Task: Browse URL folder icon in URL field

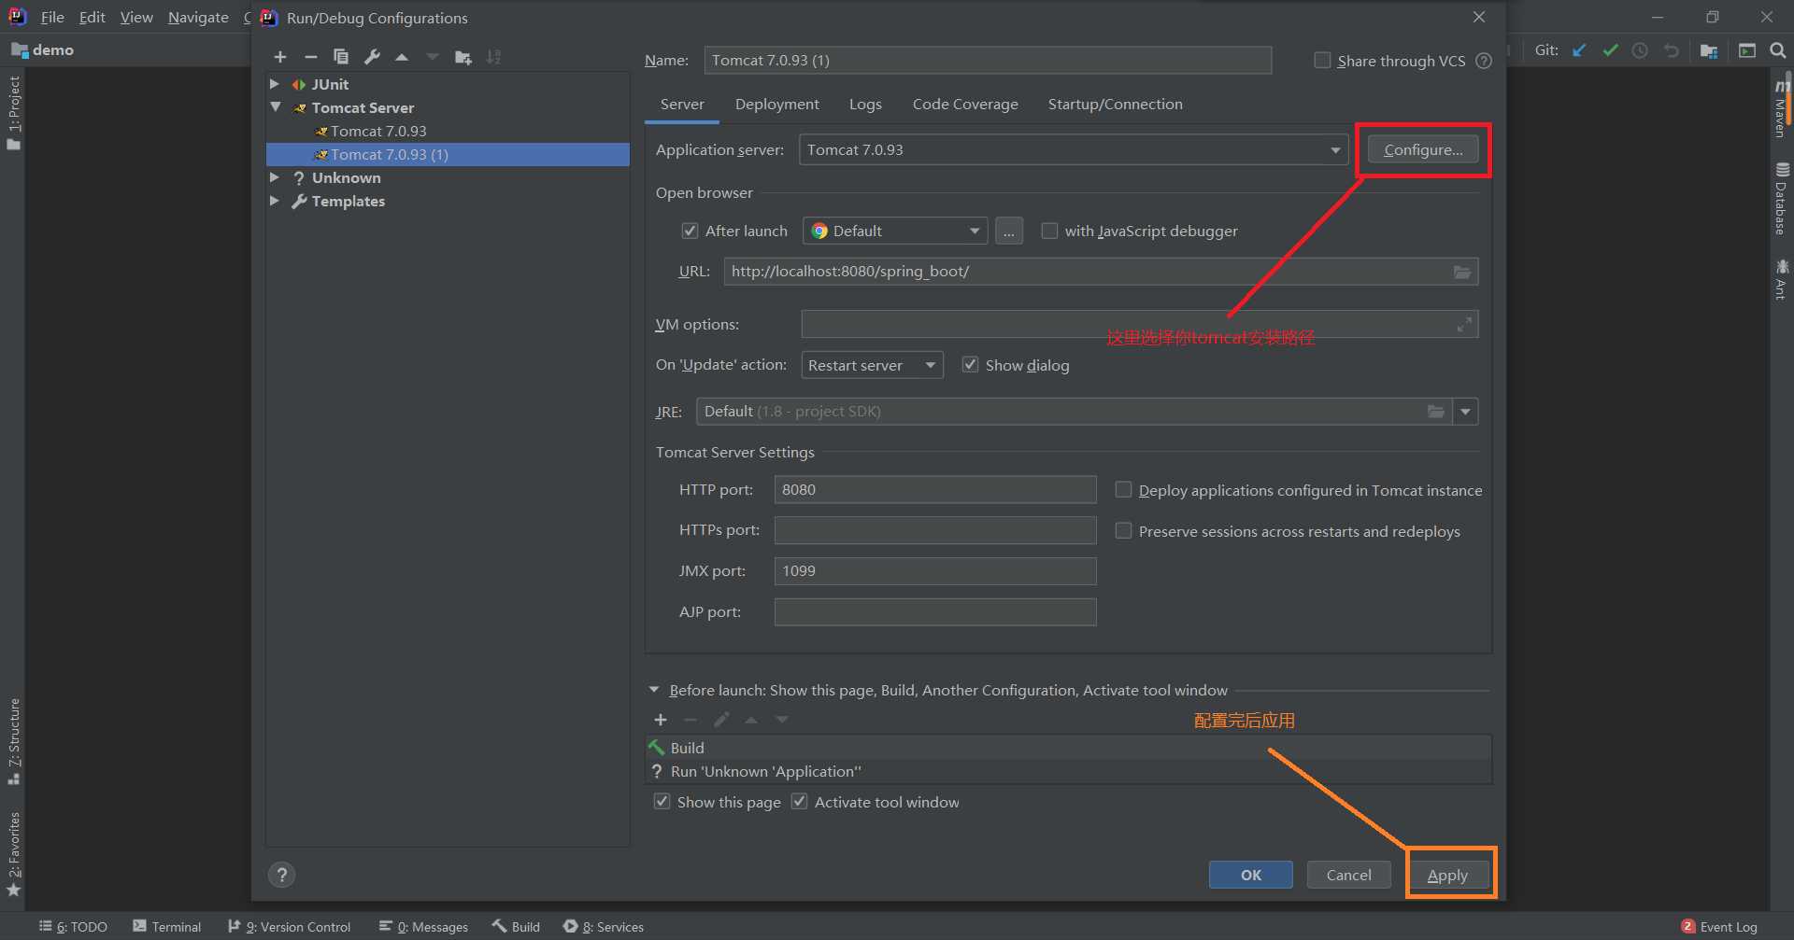Action: (x=1462, y=272)
